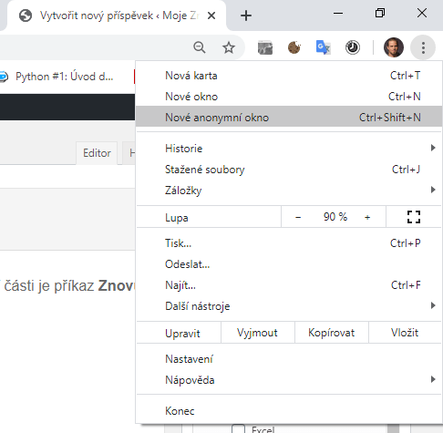Toggle the Excel checkbox at the bottom
This screenshot has width=443, height=433.
pos(238,428)
